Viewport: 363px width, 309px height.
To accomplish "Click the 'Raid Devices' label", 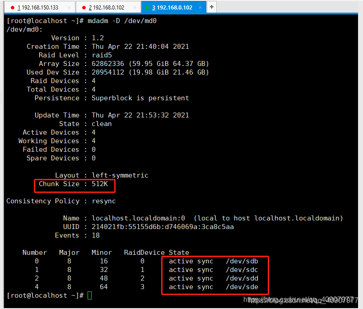I will click(x=55, y=81).
